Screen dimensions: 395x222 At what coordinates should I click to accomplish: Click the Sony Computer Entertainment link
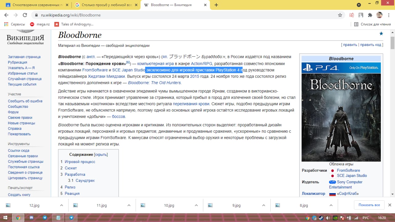(x=346, y=185)
